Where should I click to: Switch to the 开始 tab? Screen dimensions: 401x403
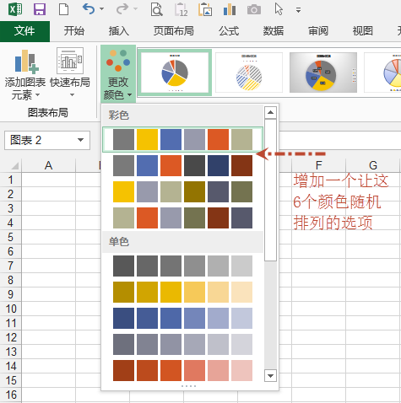click(x=74, y=31)
